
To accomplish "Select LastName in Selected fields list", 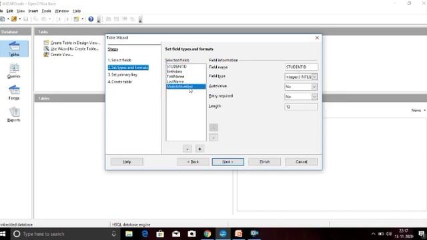I will (x=186, y=81).
